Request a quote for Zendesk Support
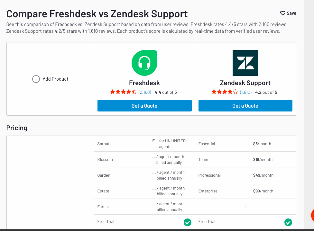 pos(245,106)
